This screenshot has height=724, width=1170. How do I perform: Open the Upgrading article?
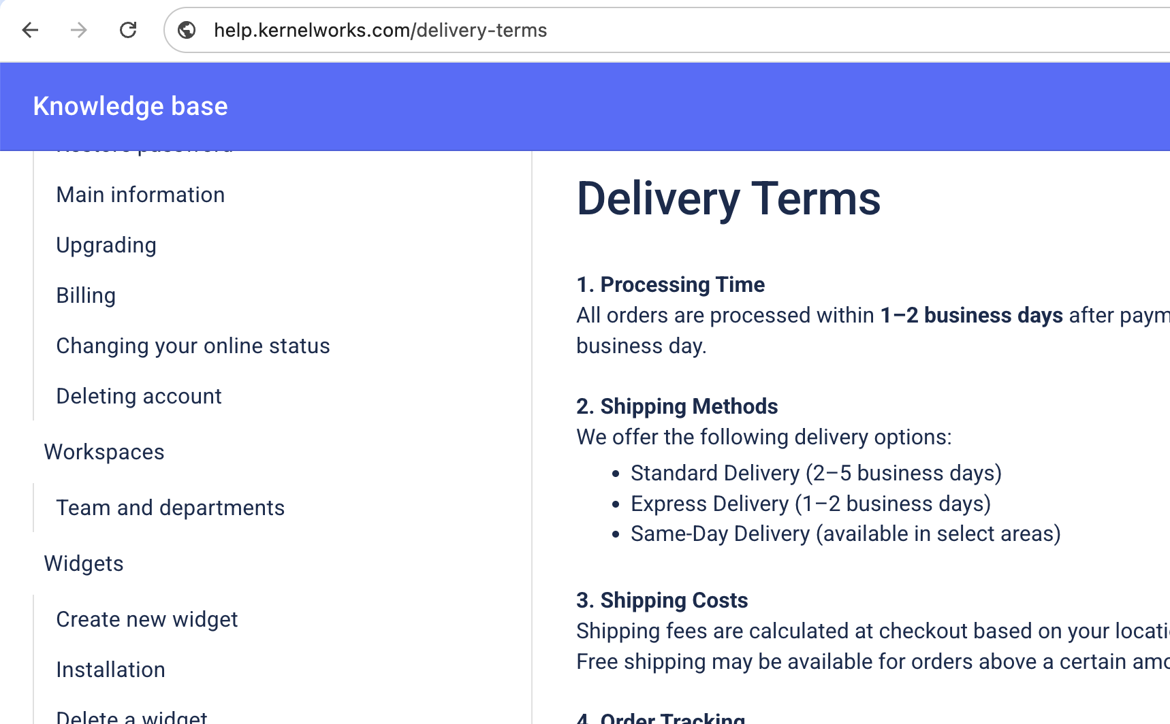(106, 245)
